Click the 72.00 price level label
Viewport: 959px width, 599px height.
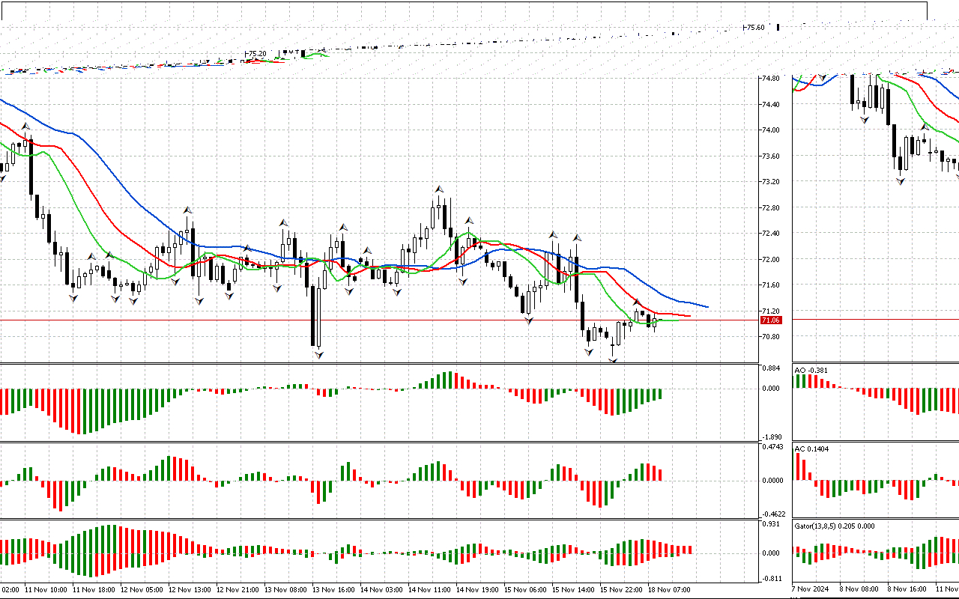pos(770,260)
